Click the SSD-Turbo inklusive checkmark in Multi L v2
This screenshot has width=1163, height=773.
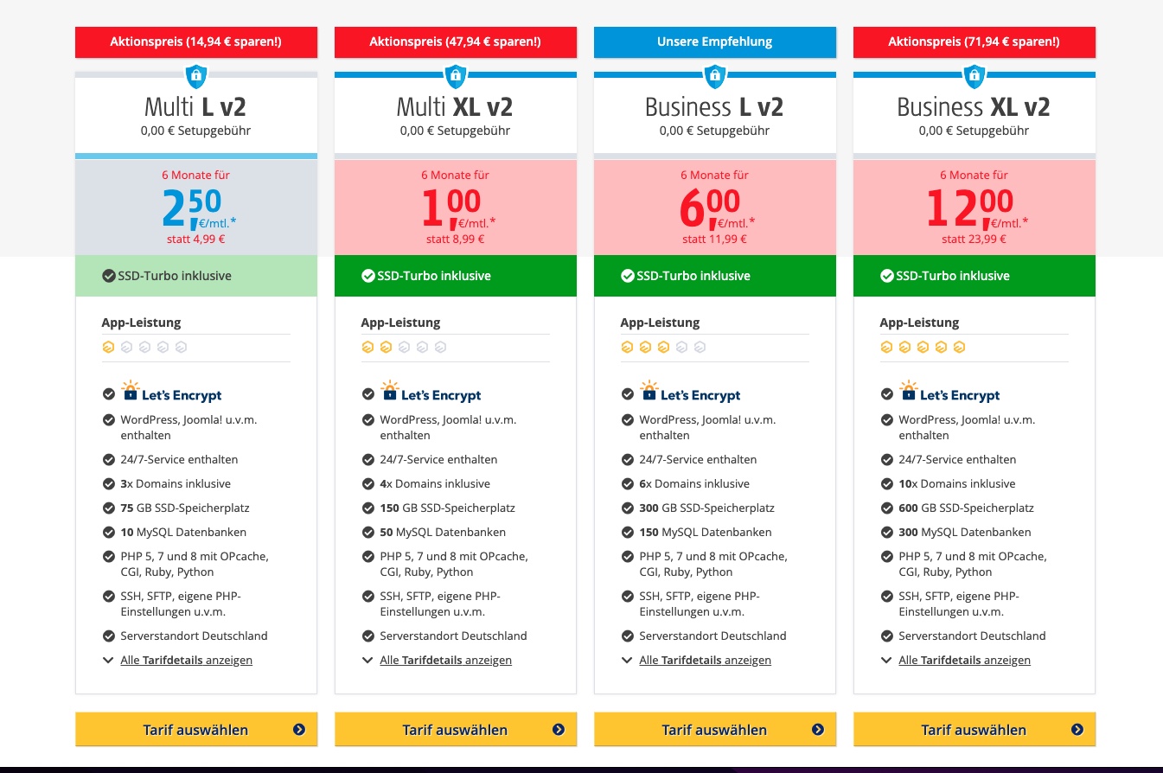(x=108, y=276)
